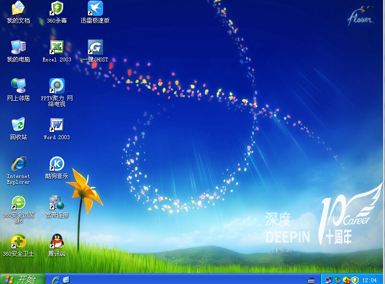
Task: Click the 腾讯QQ penguin icon
Action: [57, 241]
